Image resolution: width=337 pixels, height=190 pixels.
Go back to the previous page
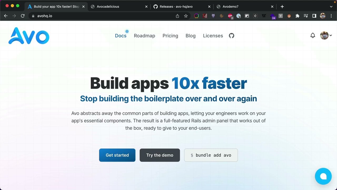point(6,16)
